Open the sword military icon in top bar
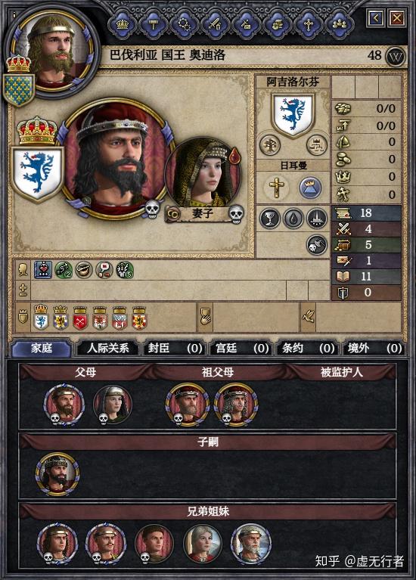Screen dimensions: 416x580 215,25
